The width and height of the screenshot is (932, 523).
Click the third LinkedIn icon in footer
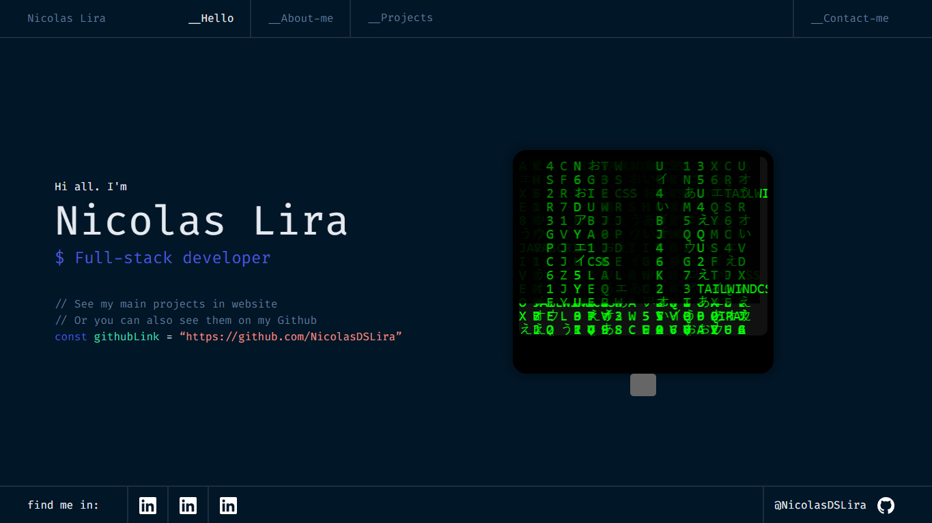pos(228,505)
